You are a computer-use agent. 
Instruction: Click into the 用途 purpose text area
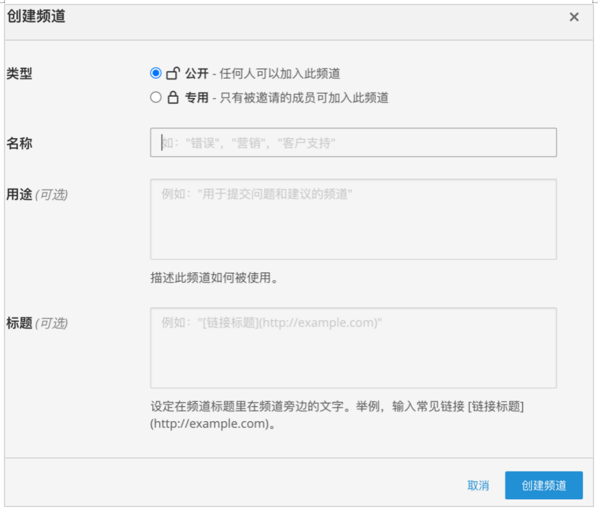(x=353, y=219)
